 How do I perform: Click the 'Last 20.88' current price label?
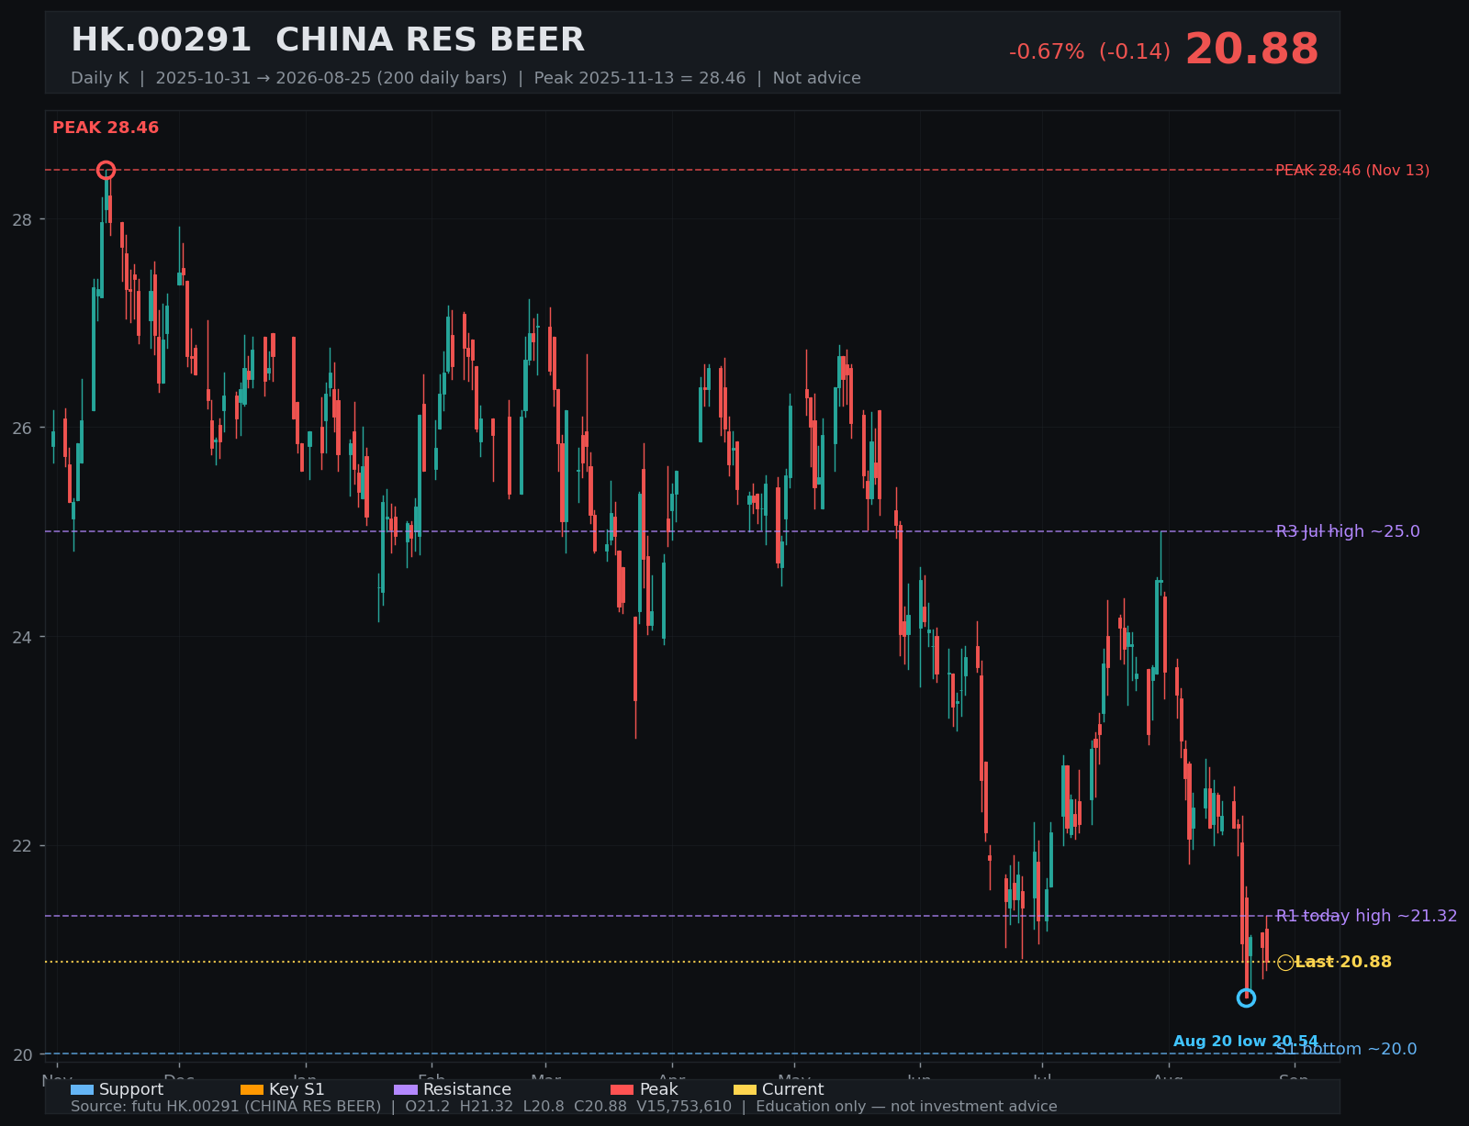(1343, 962)
